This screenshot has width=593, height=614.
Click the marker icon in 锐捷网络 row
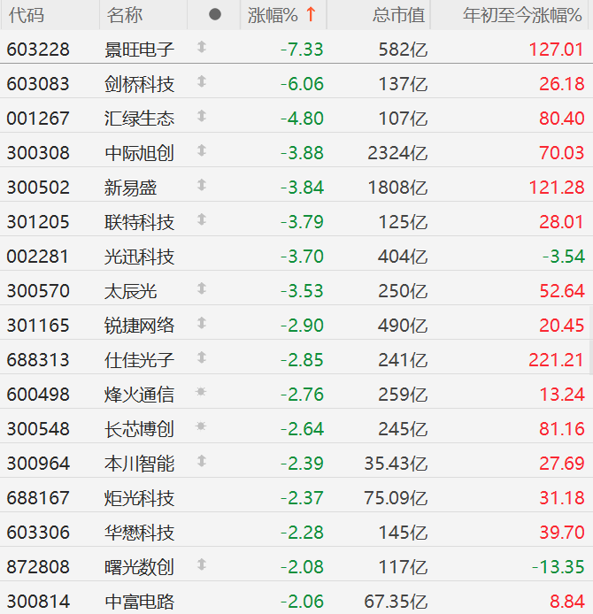201,323
